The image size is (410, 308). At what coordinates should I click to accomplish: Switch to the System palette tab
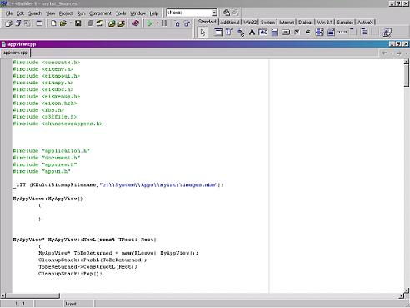[x=267, y=23]
